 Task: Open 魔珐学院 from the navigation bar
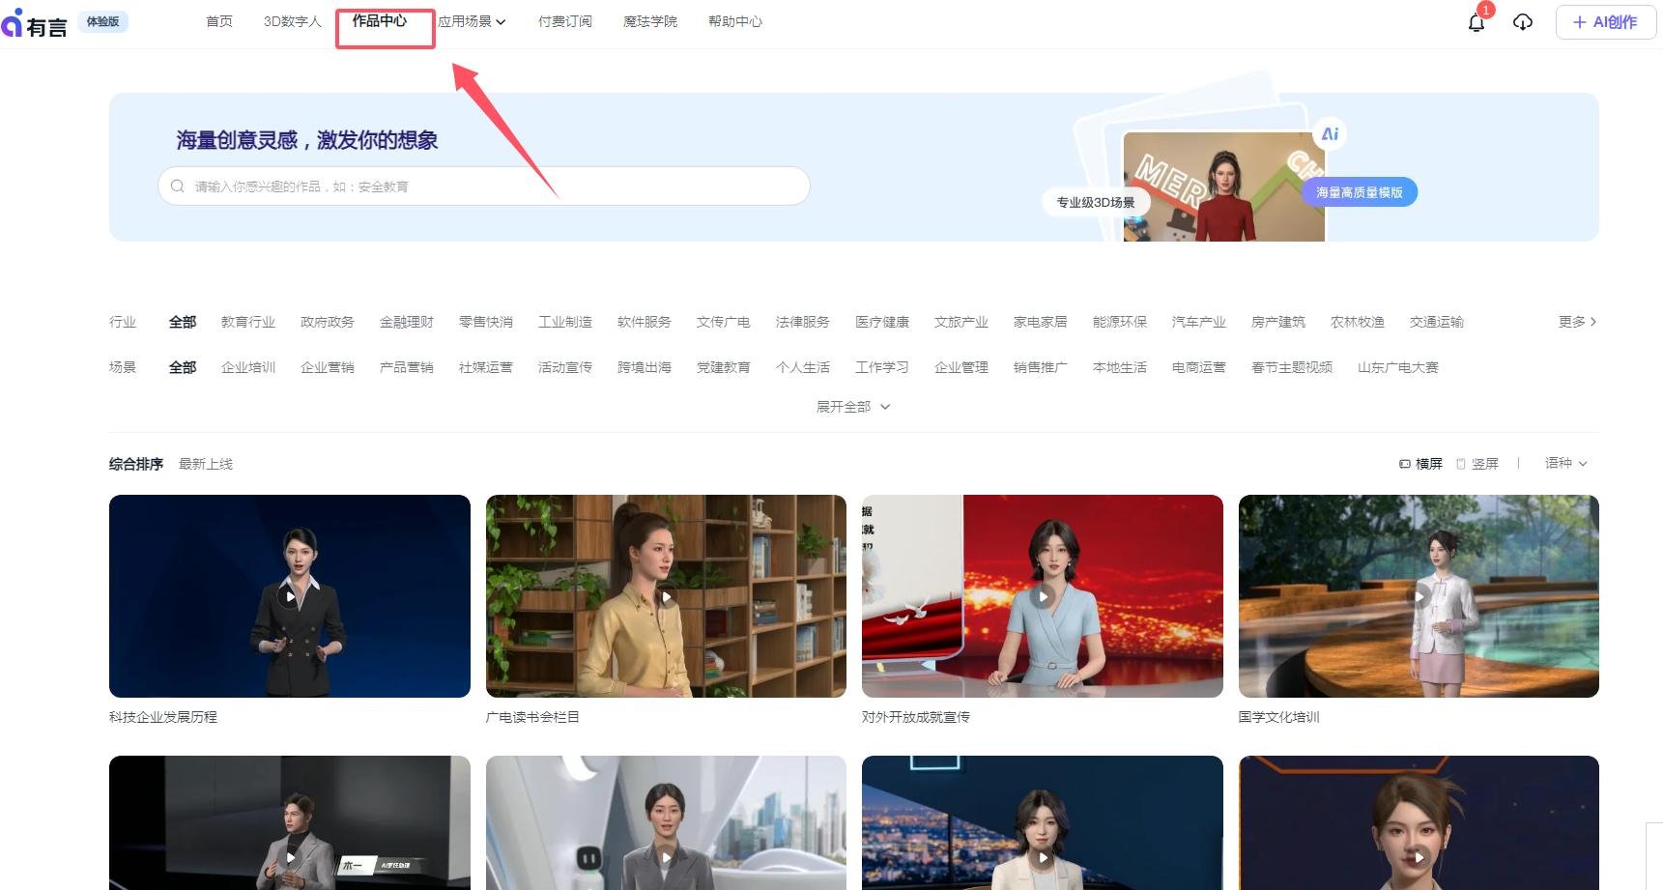[650, 21]
